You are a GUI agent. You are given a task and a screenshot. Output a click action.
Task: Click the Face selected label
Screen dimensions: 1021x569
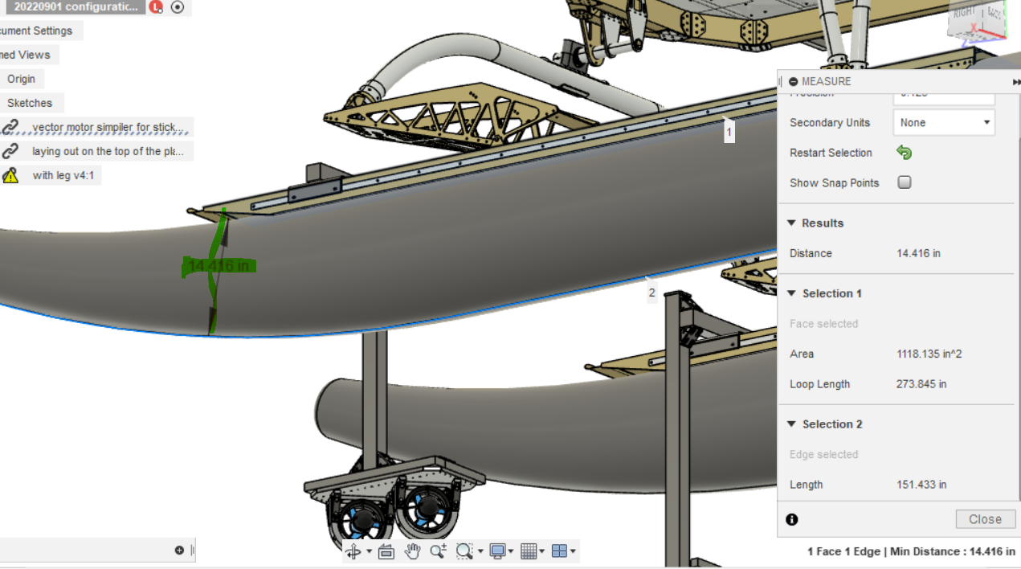[823, 324]
